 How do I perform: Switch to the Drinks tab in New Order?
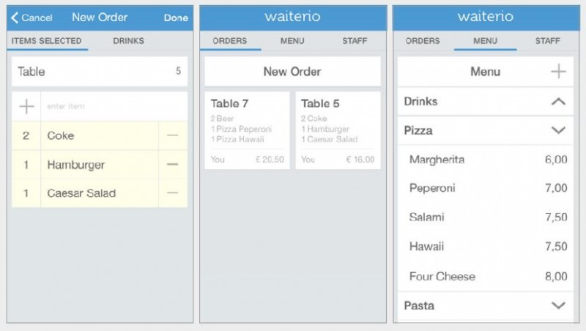tap(128, 41)
